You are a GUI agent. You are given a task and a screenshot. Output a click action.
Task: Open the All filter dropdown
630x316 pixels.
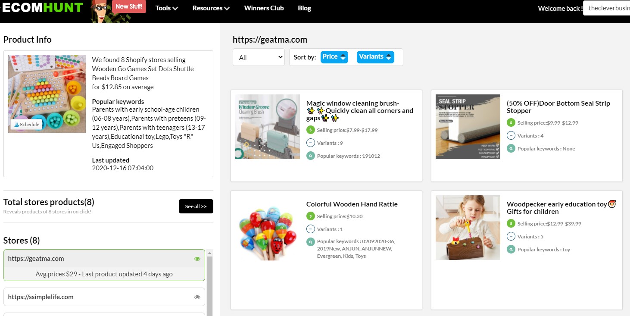click(x=259, y=56)
